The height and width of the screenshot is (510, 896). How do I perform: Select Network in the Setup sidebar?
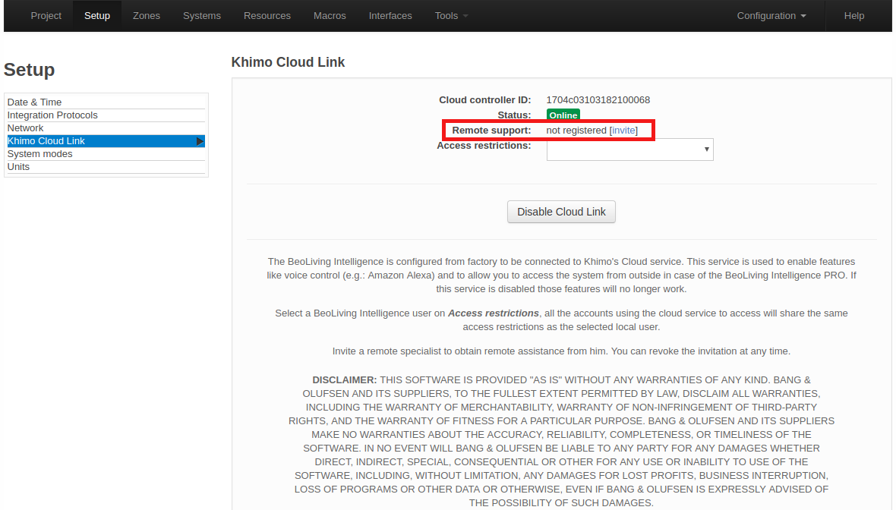26,128
